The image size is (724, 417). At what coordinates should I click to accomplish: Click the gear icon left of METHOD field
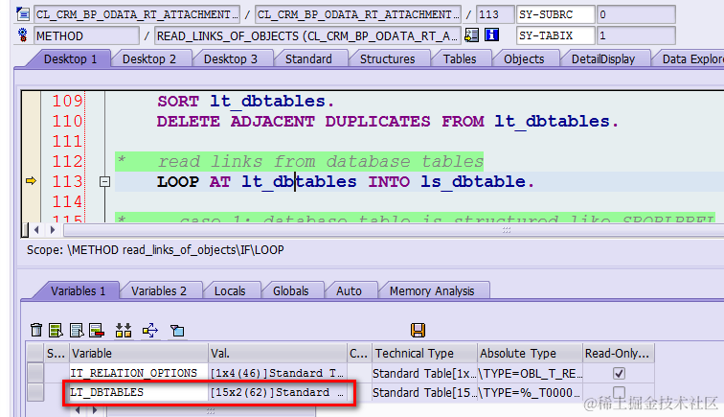tap(23, 35)
